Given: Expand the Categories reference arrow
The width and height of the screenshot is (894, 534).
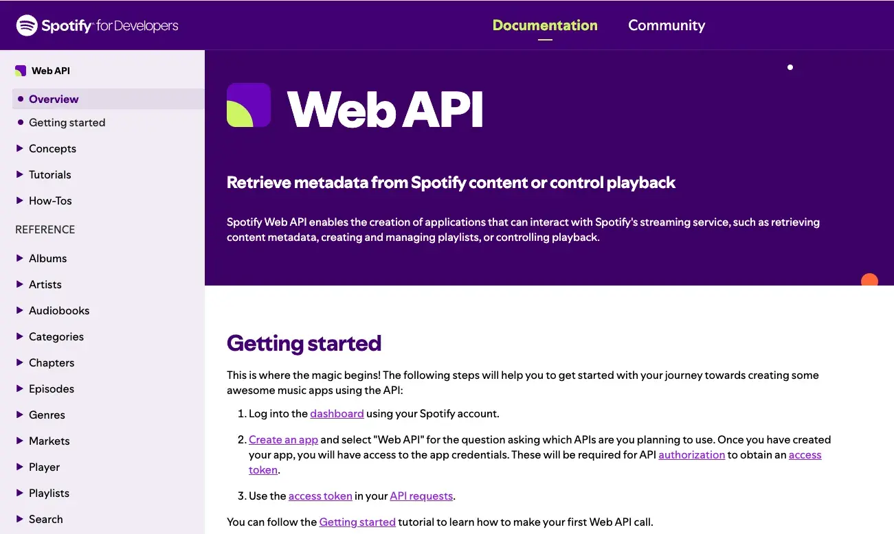Looking at the screenshot, I should pos(20,336).
